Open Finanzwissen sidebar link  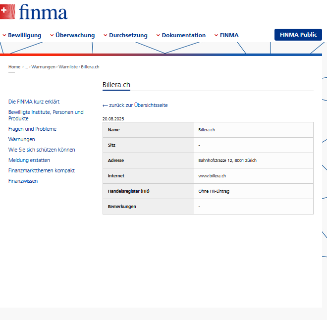[x=23, y=181]
